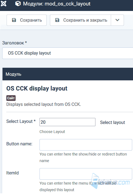Click the module cube icon in header
The image size is (133, 195).
click(18, 4)
